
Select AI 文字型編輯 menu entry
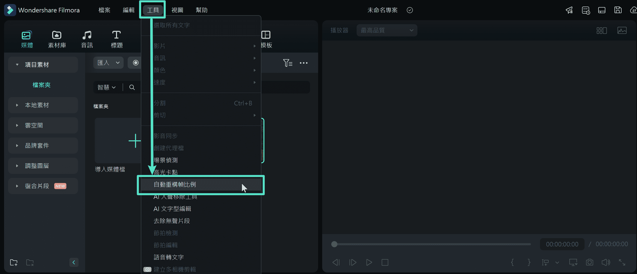201,209
